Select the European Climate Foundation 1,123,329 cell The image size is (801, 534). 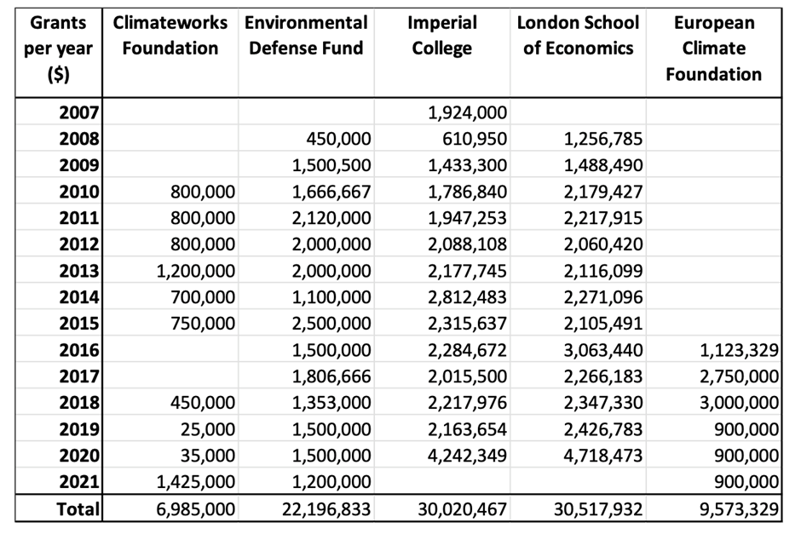click(739, 350)
